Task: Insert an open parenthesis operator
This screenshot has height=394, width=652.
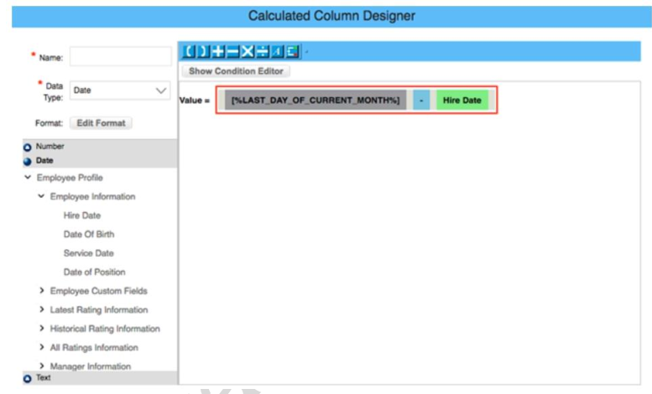Action: (189, 52)
